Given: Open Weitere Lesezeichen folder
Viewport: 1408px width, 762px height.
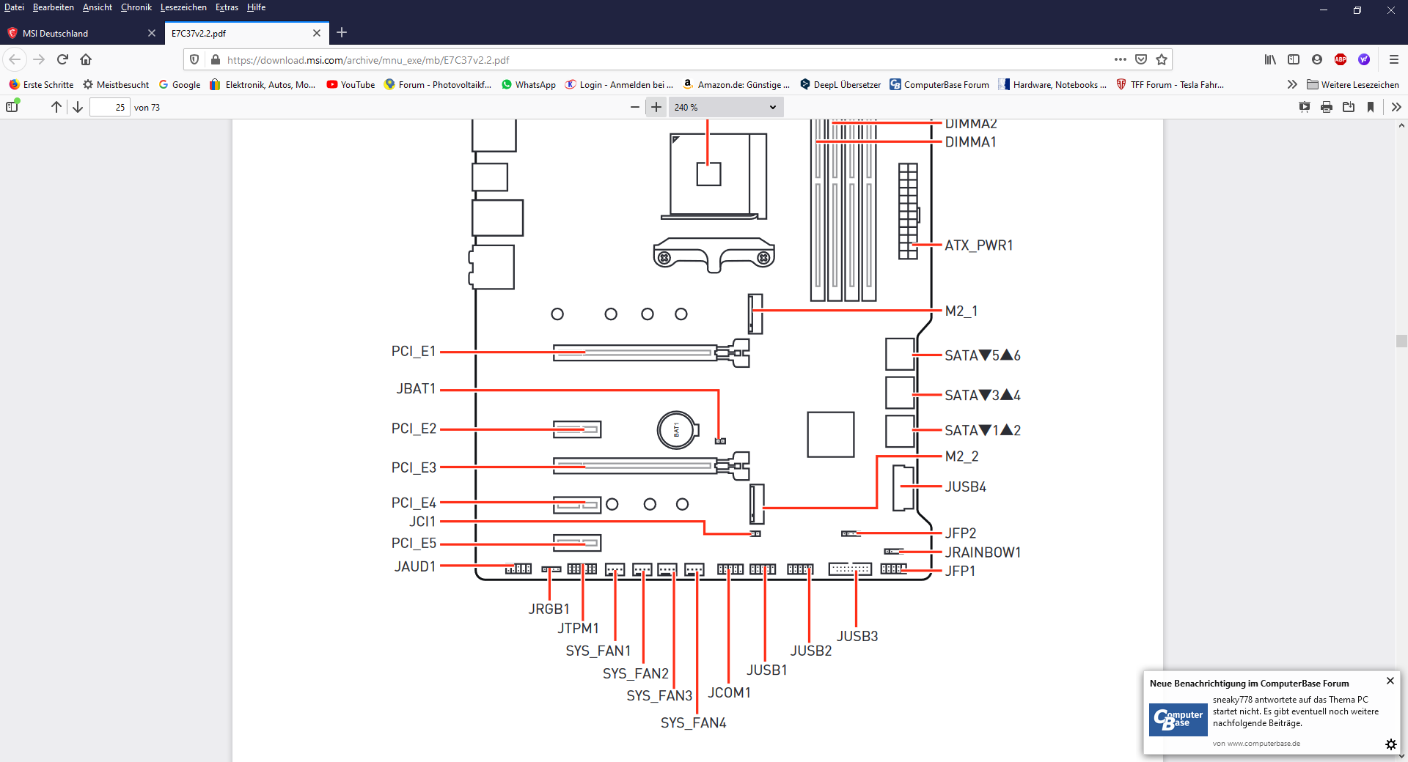Looking at the screenshot, I should pyautogui.click(x=1353, y=85).
